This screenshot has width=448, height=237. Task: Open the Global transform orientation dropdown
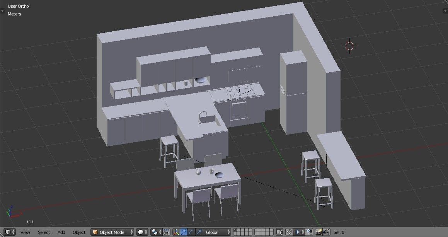click(x=217, y=232)
